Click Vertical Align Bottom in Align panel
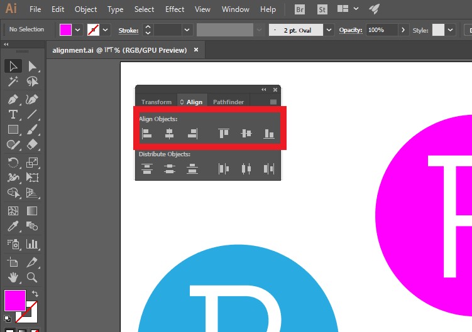472x332 pixels. tap(269, 134)
